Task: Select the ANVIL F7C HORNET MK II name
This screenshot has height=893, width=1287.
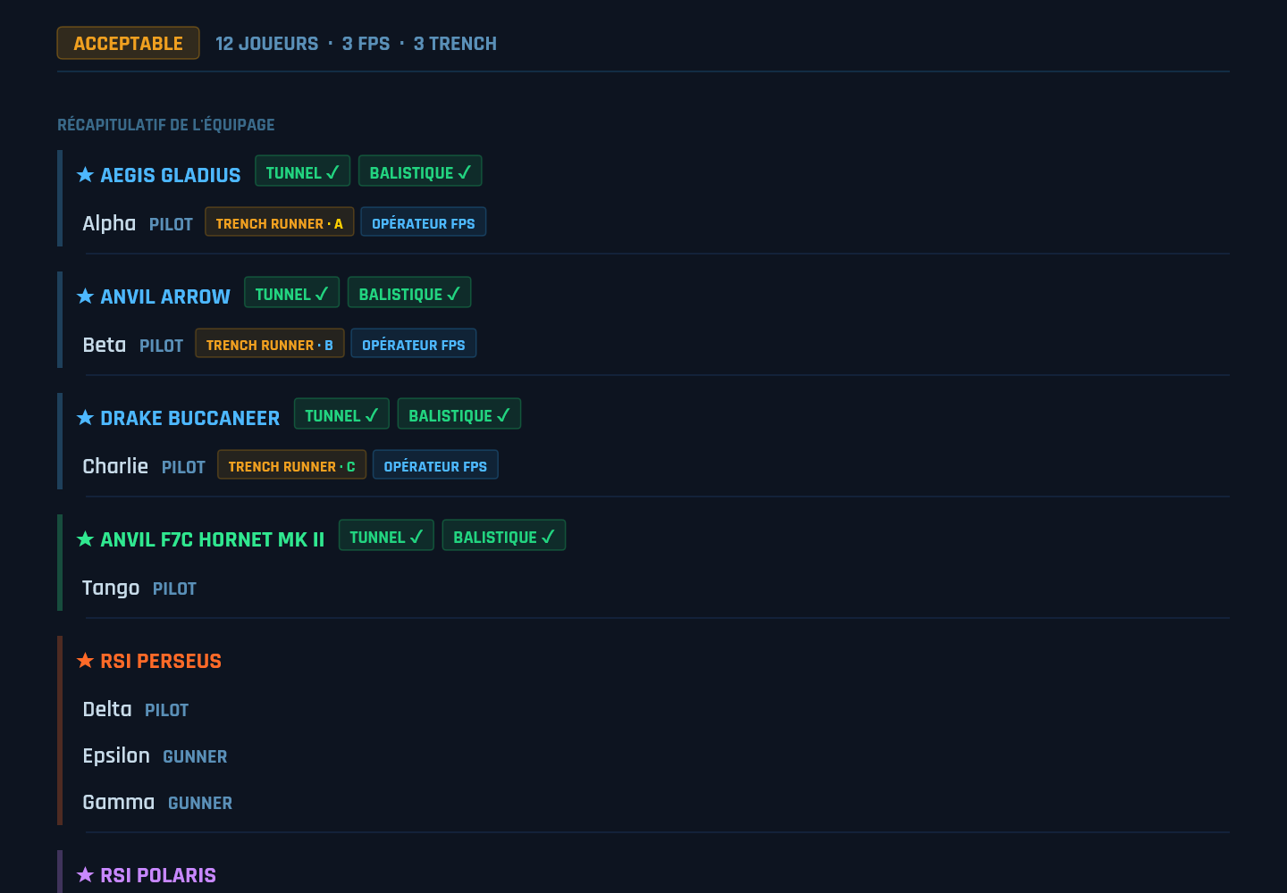Action: point(213,539)
